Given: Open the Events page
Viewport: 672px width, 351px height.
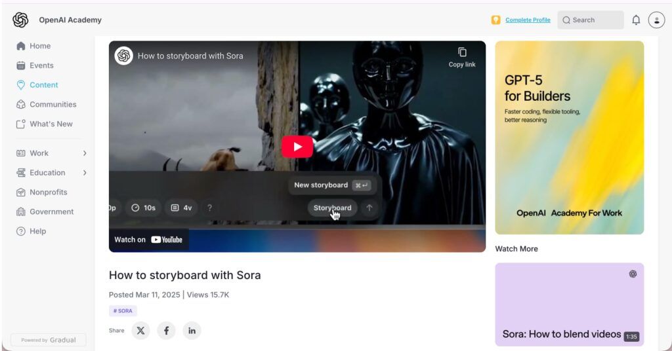Looking at the screenshot, I should [41, 65].
